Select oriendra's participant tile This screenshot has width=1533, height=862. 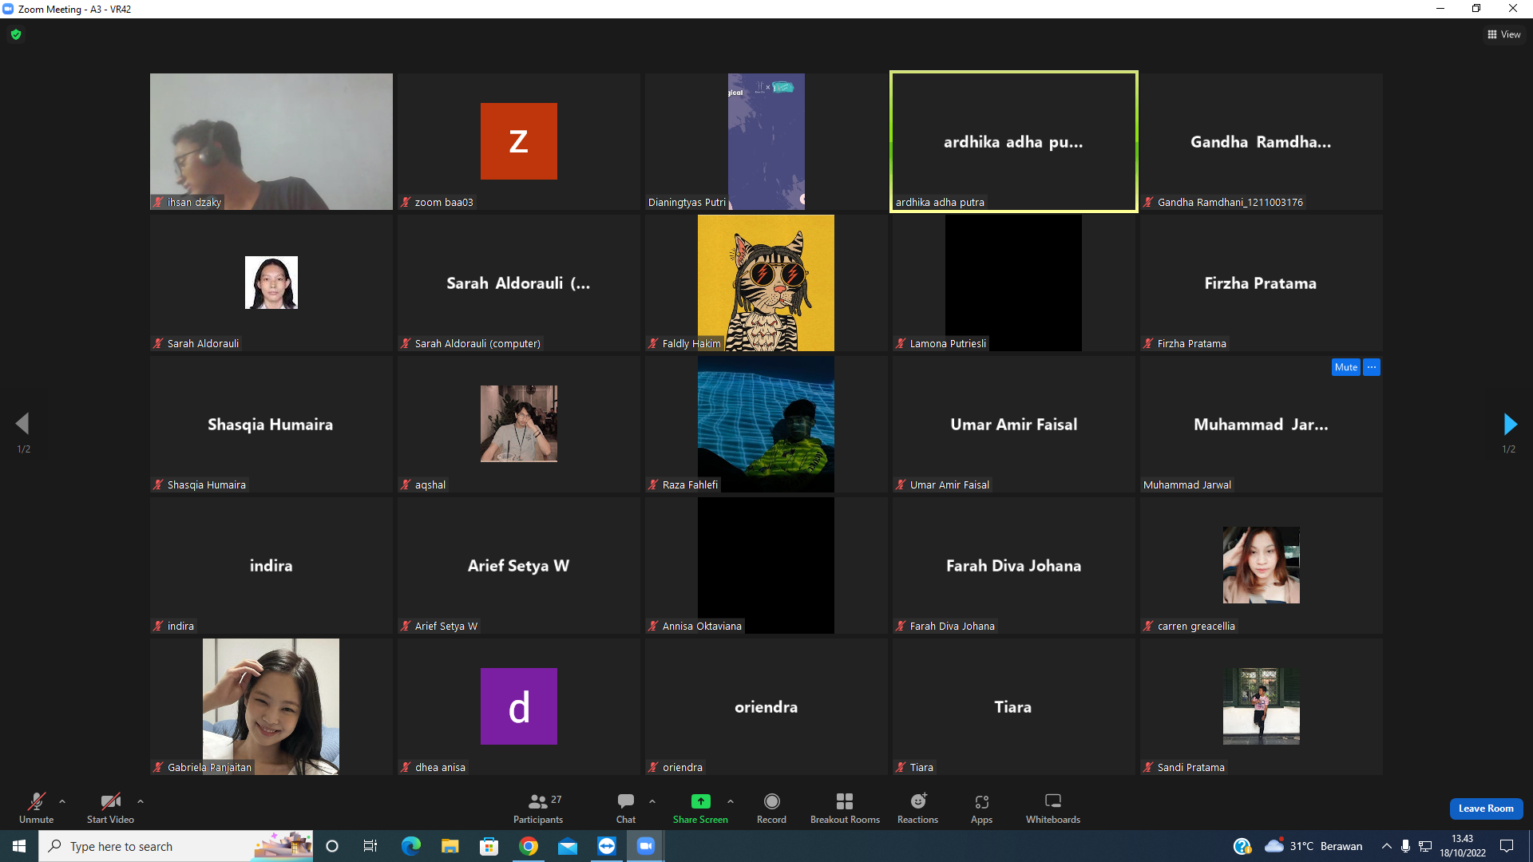click(x=766, y=706)
